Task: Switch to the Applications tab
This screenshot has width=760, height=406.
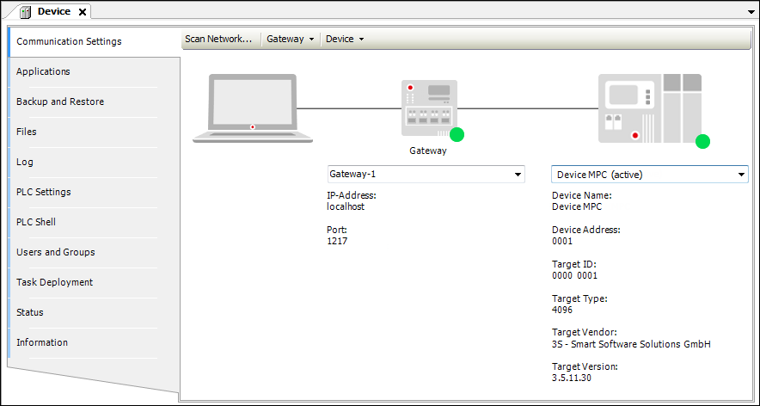Action: 43,71
